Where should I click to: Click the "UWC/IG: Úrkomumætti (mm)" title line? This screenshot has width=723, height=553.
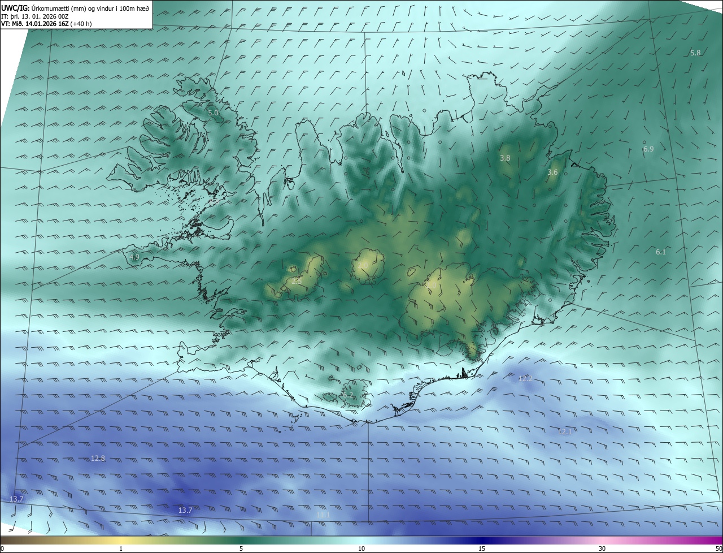[x=75, y=8]
